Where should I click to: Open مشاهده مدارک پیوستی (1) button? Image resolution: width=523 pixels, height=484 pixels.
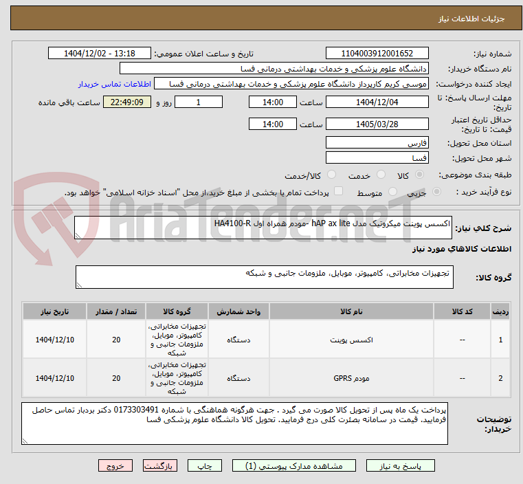pos(294,465)
